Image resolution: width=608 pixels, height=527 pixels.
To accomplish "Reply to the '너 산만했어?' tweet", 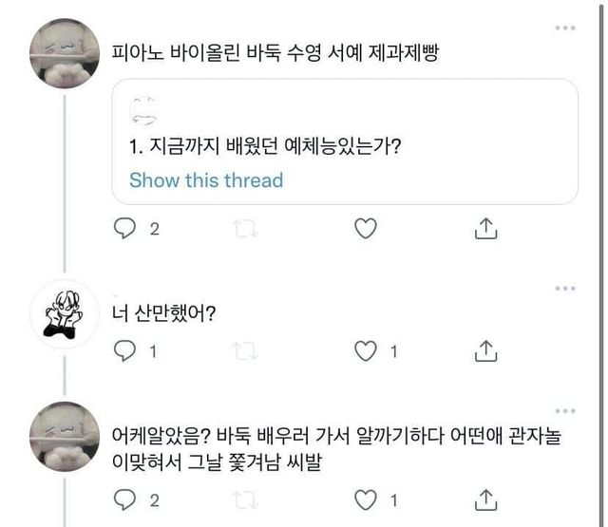I will pyautogui.click(x=125, y=351).
